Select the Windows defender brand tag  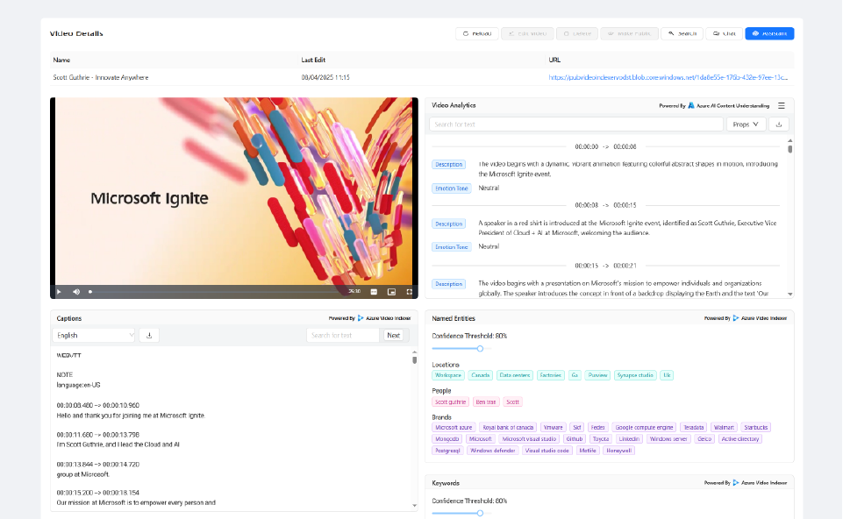tap(492, 451)
